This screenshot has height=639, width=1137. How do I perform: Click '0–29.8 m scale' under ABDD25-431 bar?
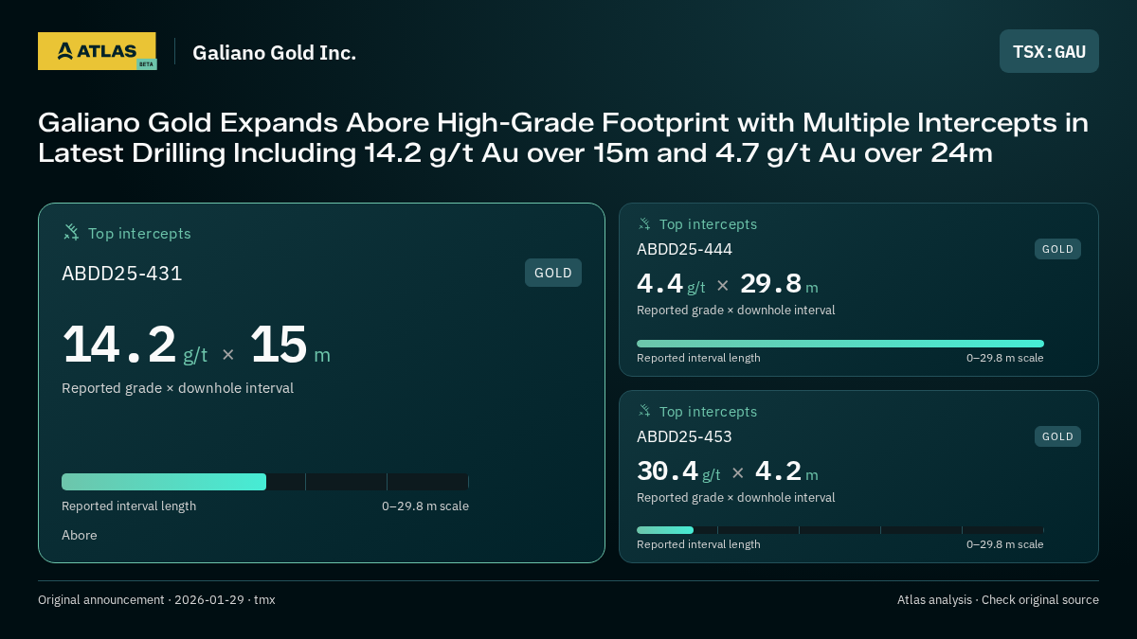click(x=425, y=506)
